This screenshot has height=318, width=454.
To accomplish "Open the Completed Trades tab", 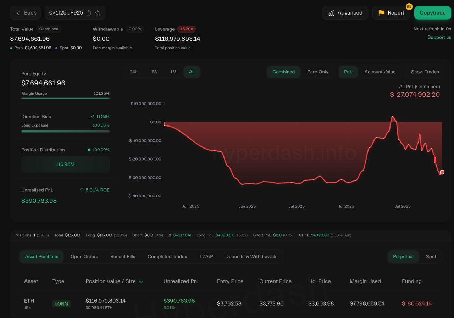I will pos(167,256).
